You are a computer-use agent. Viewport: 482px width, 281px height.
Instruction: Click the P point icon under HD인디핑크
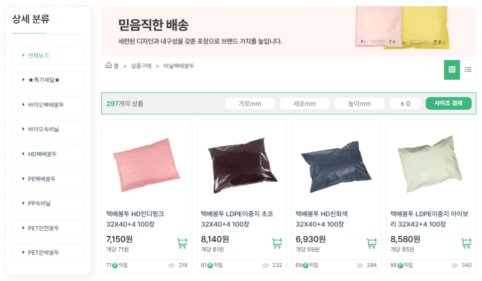115,265
